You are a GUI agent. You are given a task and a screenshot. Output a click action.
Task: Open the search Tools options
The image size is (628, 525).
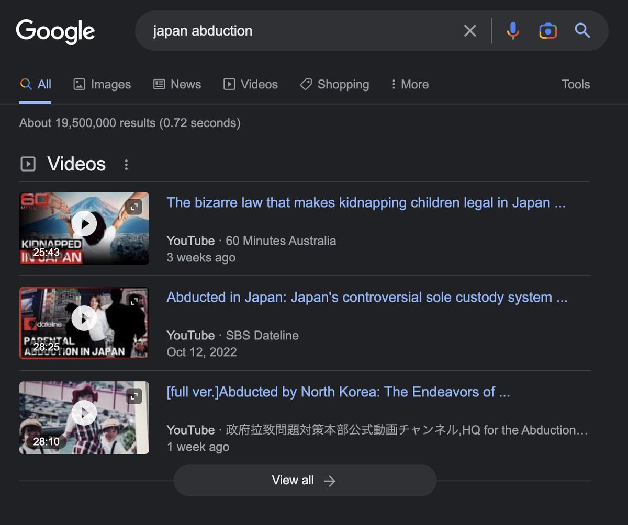pos(576,85)
